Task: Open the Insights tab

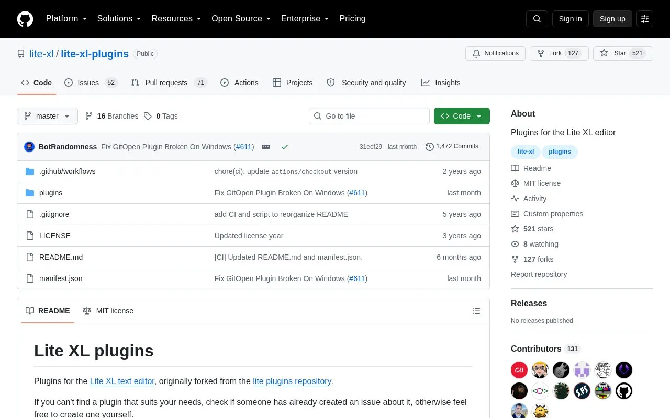Action: pyautogui.click(x=441, y=83)
